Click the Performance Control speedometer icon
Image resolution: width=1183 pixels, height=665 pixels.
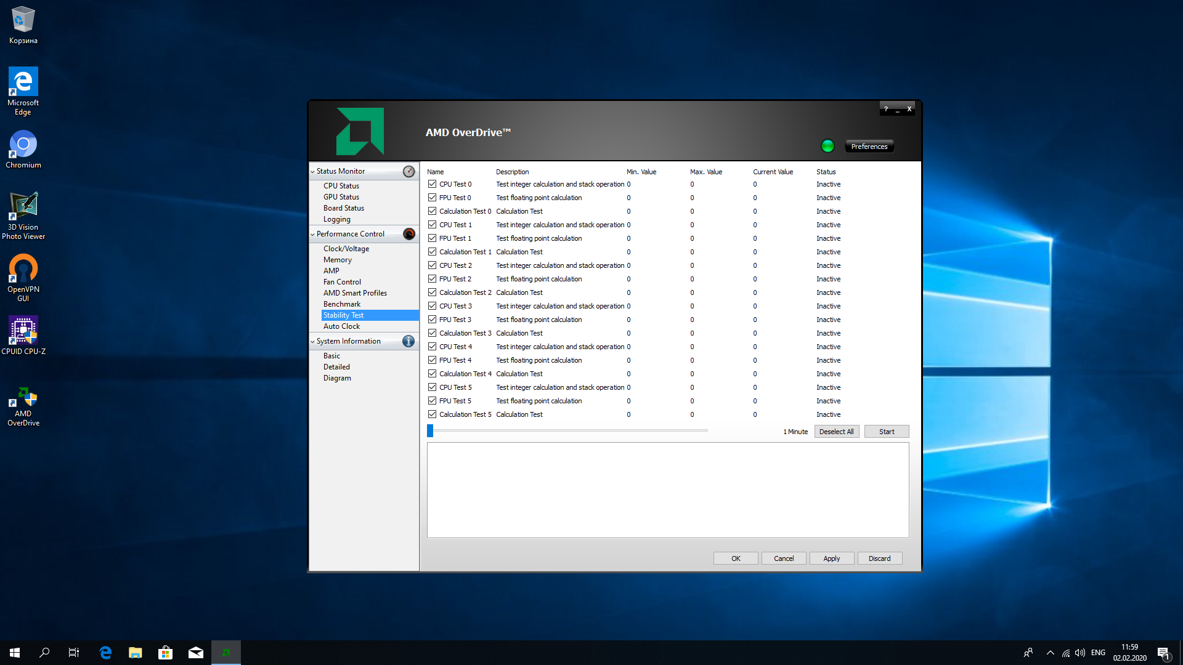click(x=409, y=234)
